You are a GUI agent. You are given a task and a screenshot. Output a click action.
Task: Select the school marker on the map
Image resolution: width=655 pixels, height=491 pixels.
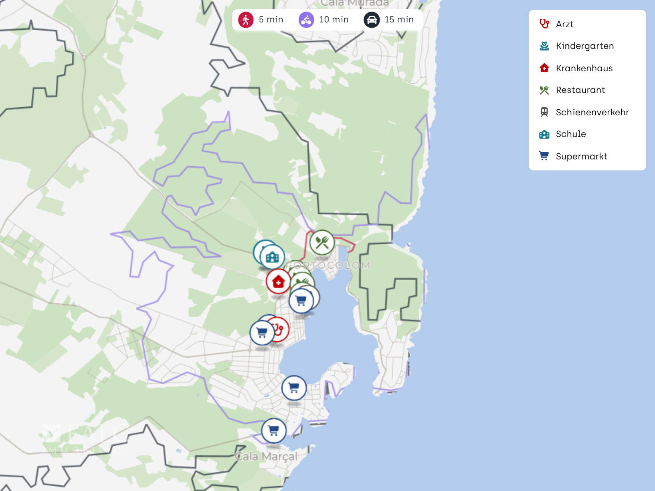click(272, 257)
